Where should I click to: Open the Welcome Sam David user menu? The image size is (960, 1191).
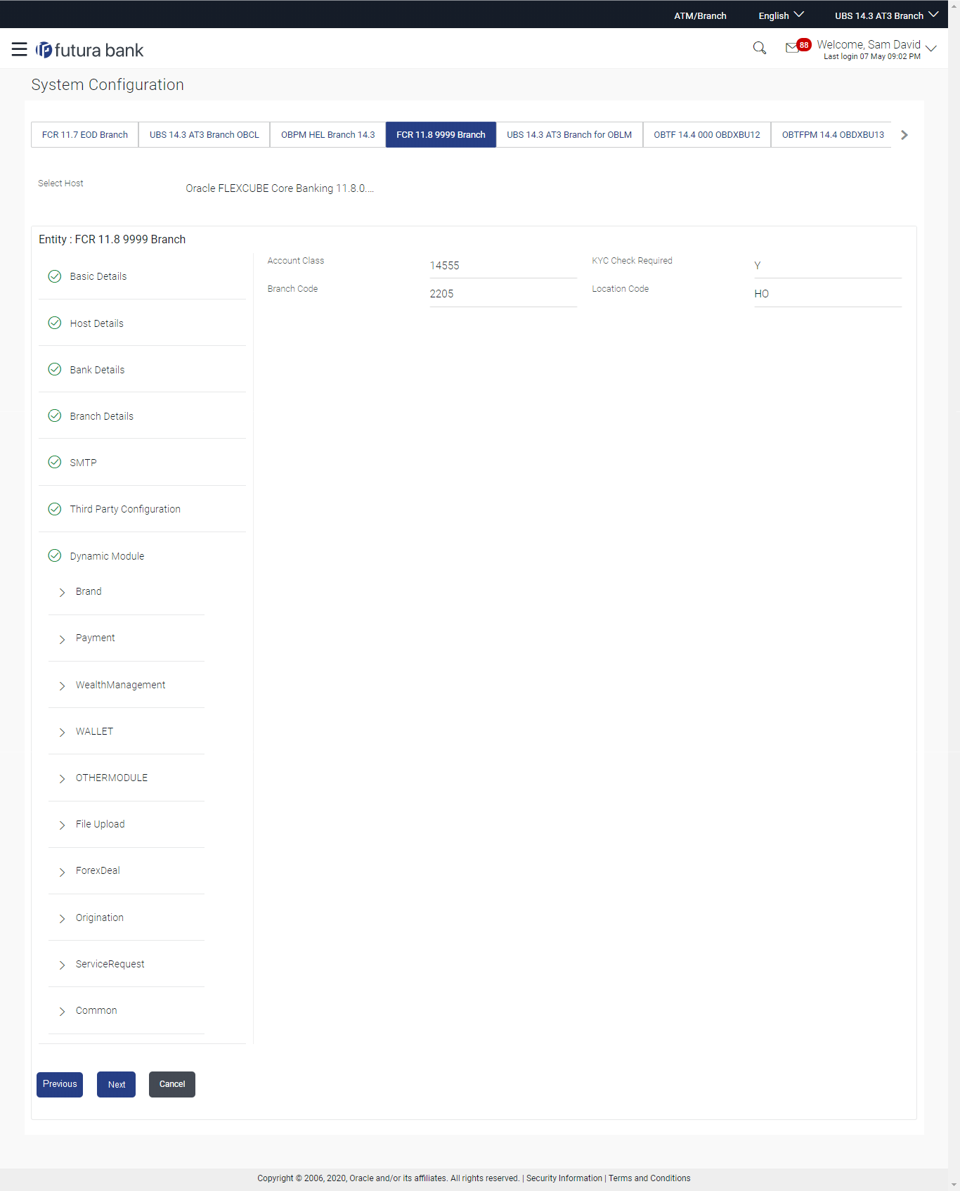pos(876,49)
